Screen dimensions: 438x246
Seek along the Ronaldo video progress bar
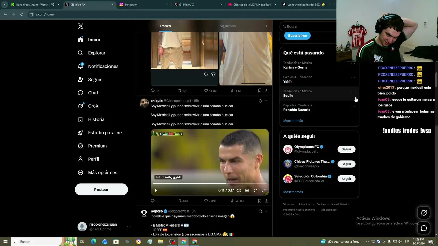click(x=209, y=183)
